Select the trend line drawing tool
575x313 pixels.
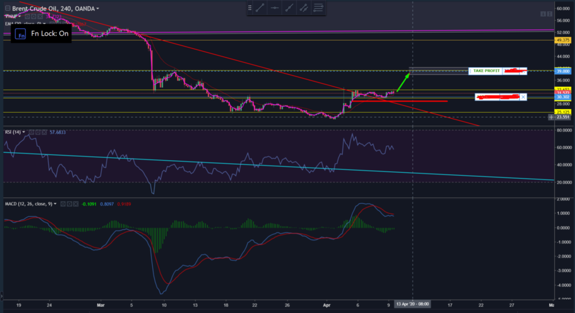(260, 7)
